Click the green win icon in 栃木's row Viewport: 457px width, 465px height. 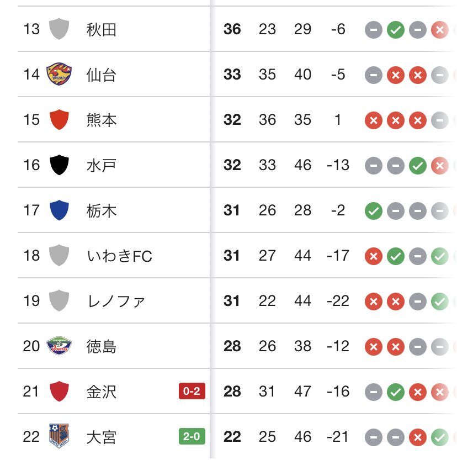[x=374, y=210]
